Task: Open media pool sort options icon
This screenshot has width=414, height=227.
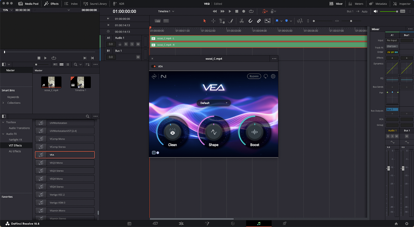Action: [87, 64]
